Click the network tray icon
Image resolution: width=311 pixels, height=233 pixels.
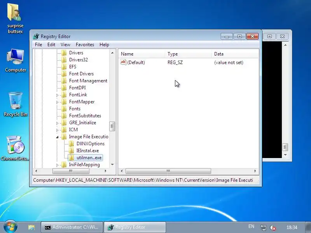263,228
